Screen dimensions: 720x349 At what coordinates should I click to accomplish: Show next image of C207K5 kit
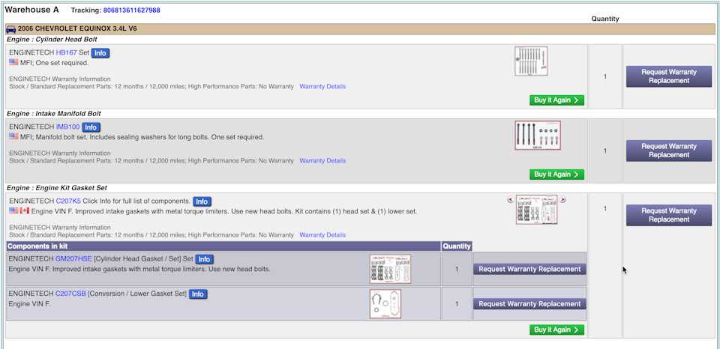tap(563, 200)
